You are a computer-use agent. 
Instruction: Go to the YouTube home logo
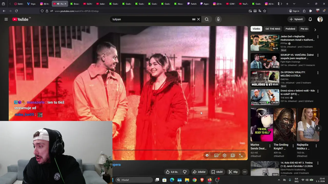coord(20,19)
